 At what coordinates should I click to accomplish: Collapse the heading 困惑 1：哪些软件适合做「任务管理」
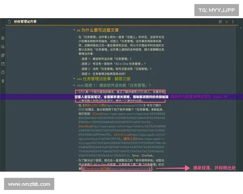[74, 85]
